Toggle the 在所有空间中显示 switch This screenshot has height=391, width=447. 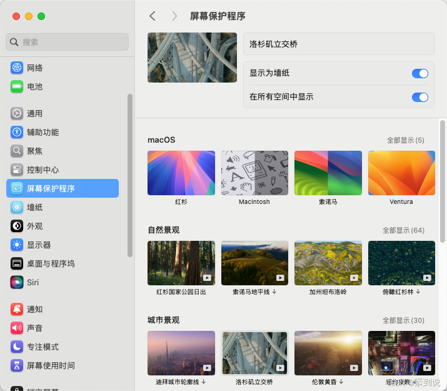coord(420,97)
